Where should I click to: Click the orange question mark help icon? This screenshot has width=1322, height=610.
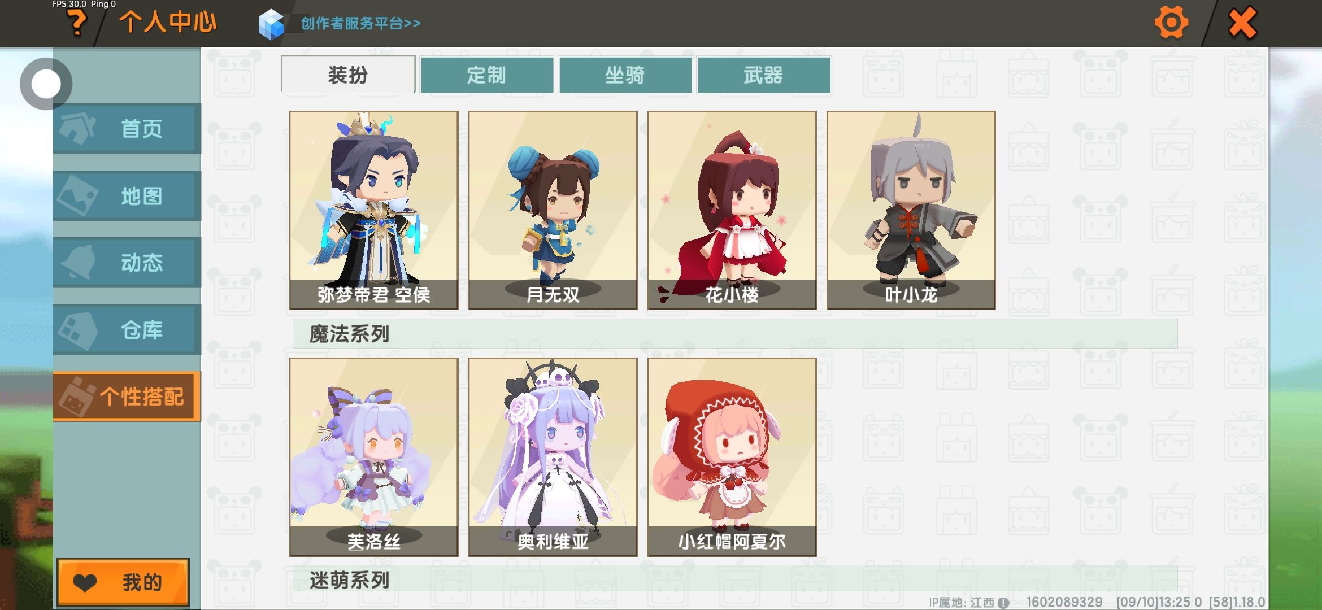pyautogui.click(x=77, y=23)
